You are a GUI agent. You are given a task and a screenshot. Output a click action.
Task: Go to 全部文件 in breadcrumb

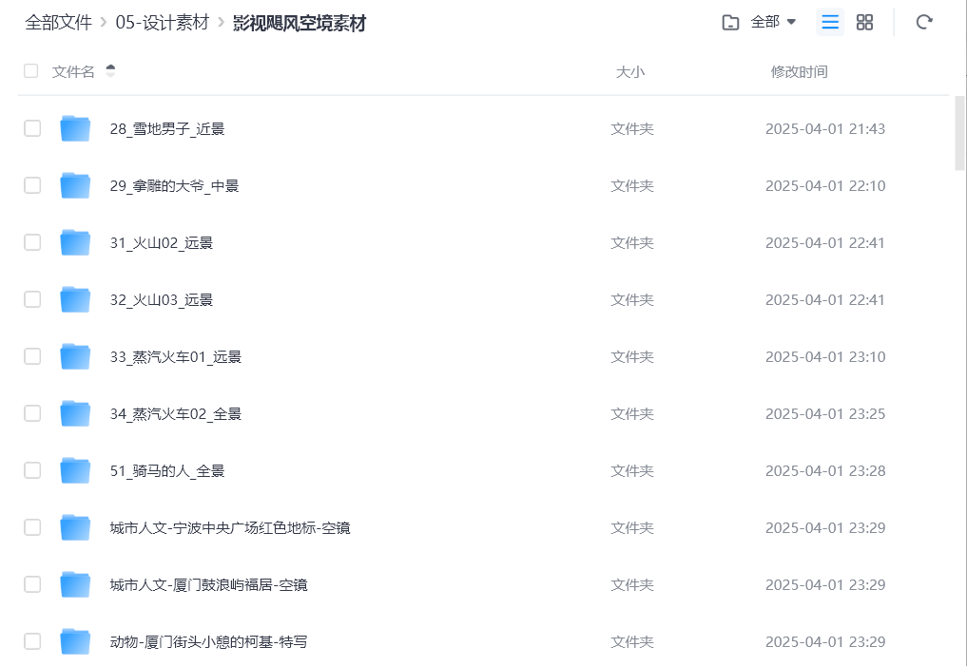[x=58, y=23]
